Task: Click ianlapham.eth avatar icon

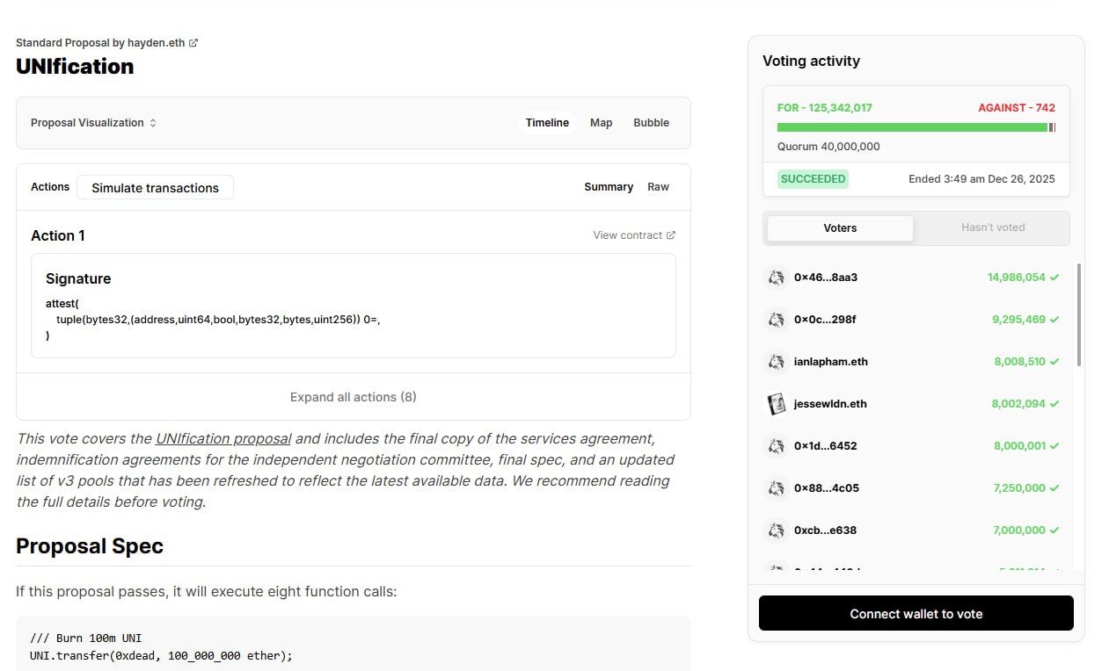Action: coord(776,362)
